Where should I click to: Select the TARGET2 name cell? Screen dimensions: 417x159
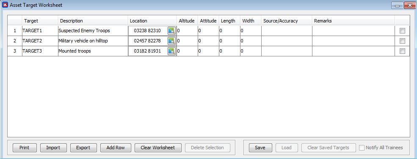pyautogui.click(x=40, y=41)
